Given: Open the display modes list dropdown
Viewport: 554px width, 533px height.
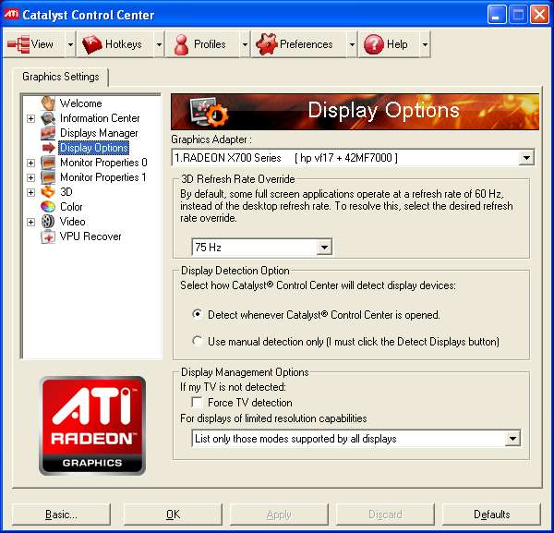Looking at the screenshot, I should click(x=512, y=439).
